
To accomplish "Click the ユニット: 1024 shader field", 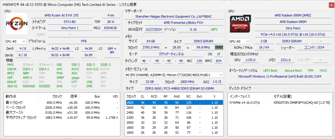I will [x=314, y=47].
